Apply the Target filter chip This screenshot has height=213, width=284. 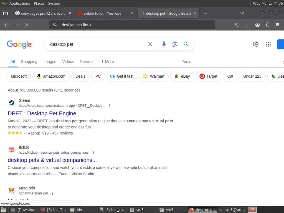(x=209, y=76)
